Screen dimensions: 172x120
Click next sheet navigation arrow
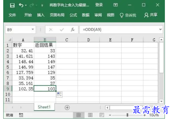(x=21, y=107)
